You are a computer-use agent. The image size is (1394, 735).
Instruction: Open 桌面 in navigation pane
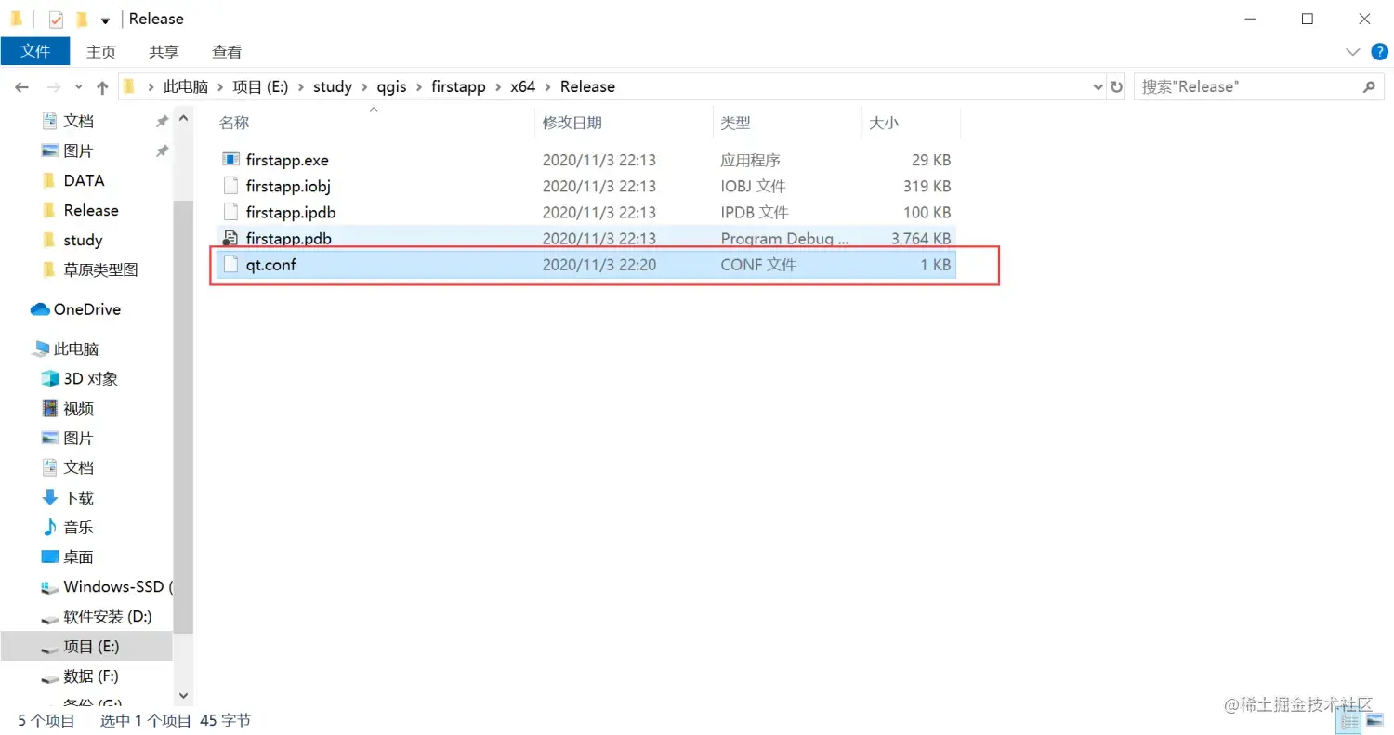[78, 557]
